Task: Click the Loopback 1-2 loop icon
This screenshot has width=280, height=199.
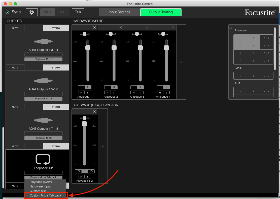Action: point(43,160)
